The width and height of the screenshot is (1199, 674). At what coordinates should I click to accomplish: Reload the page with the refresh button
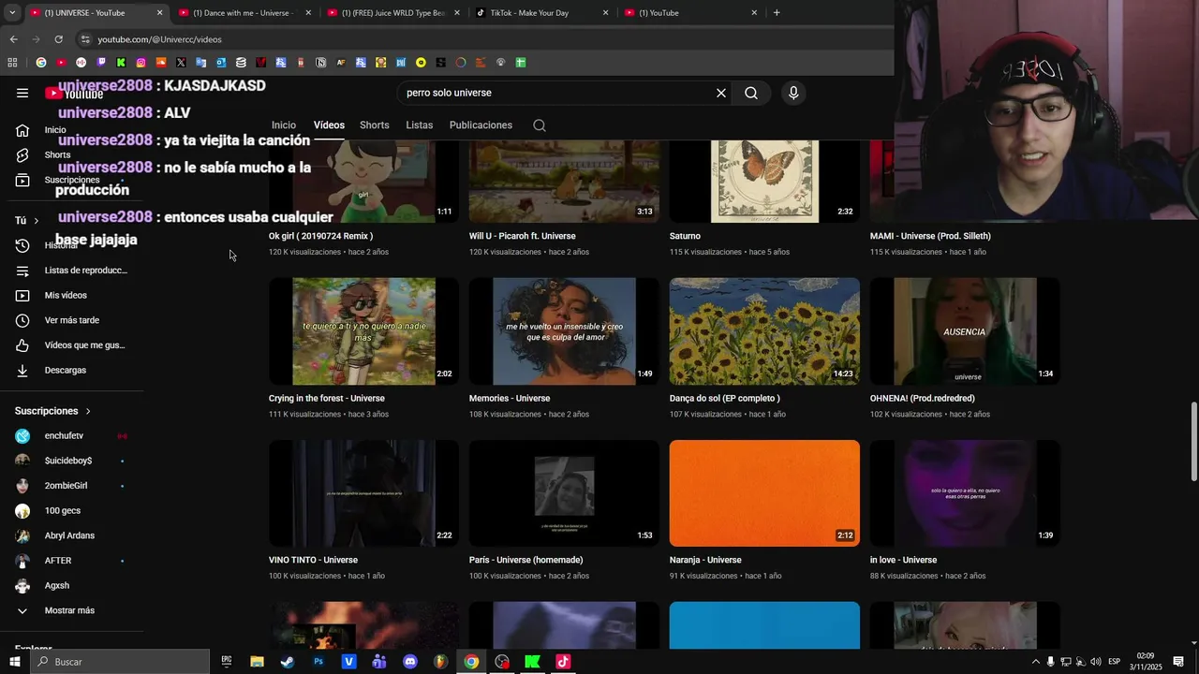click(58, 39)
